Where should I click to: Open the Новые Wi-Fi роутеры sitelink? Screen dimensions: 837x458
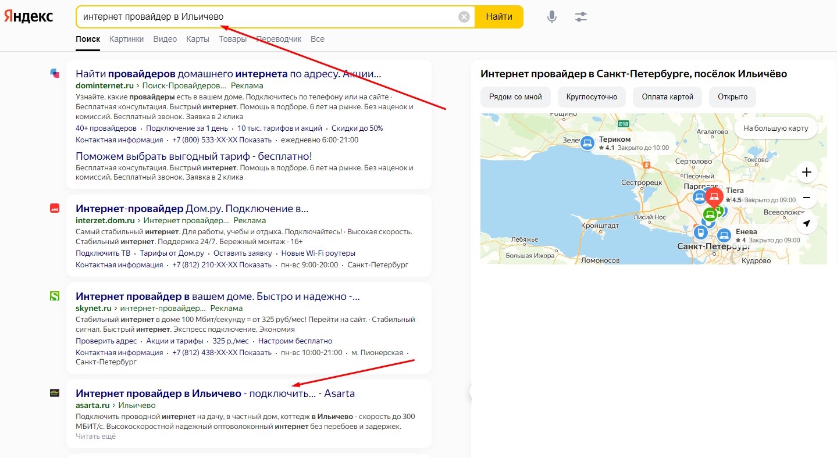318,253
